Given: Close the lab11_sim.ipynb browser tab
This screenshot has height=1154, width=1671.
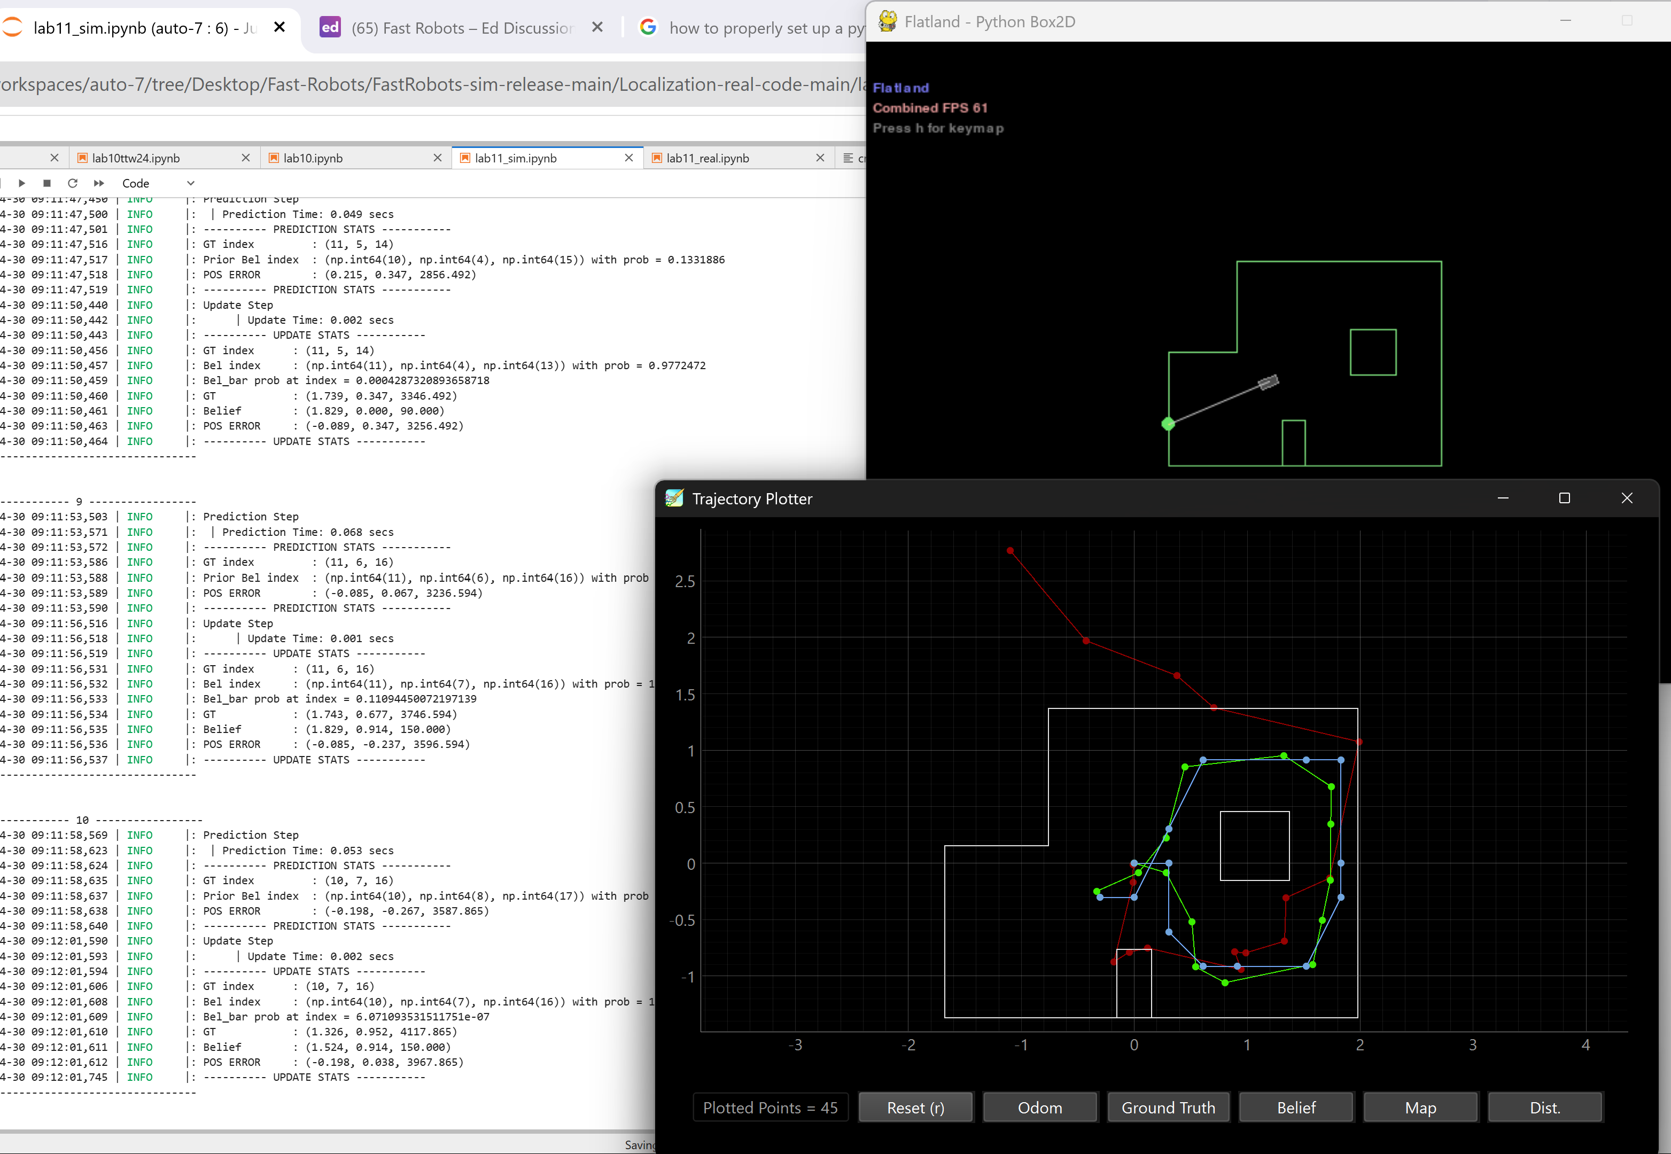Looking at the screenshot, I should tap(279, 27).
